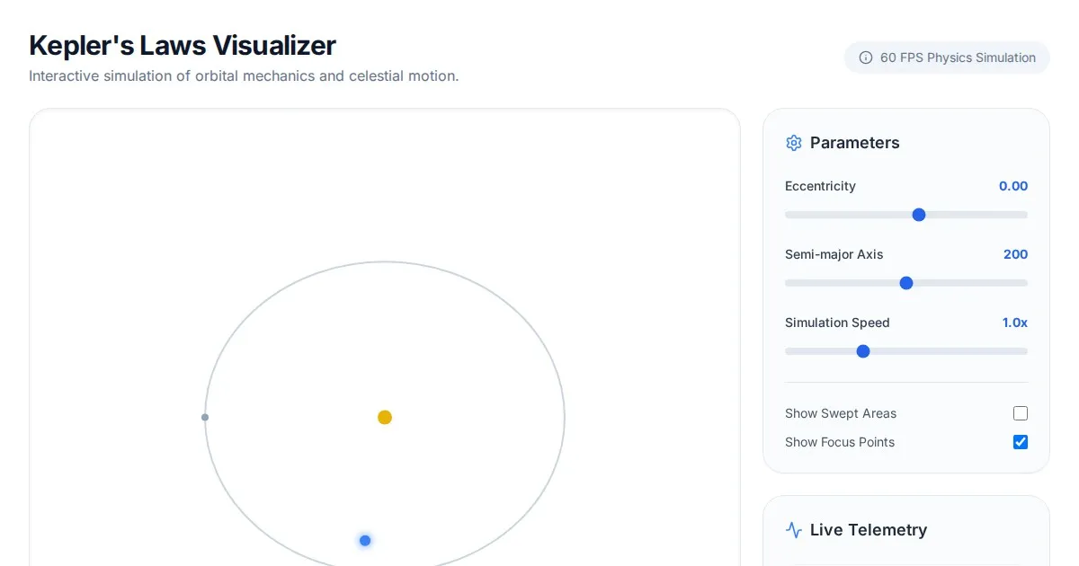Click the Live Telemetry pulse icon

[793, 530]
